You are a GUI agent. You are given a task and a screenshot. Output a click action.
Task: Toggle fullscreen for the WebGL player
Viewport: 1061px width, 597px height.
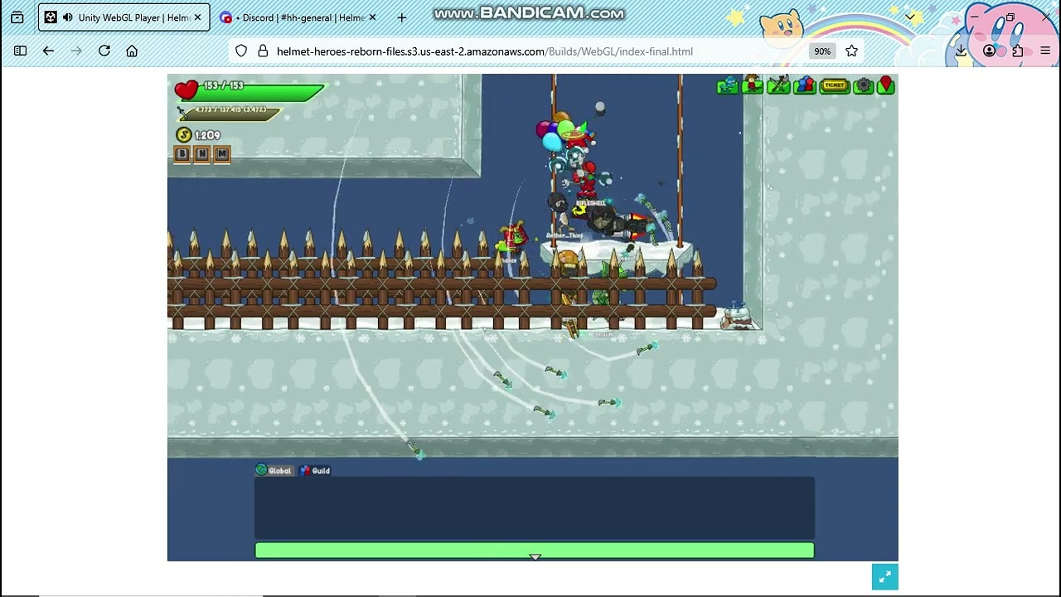[884, 576]
